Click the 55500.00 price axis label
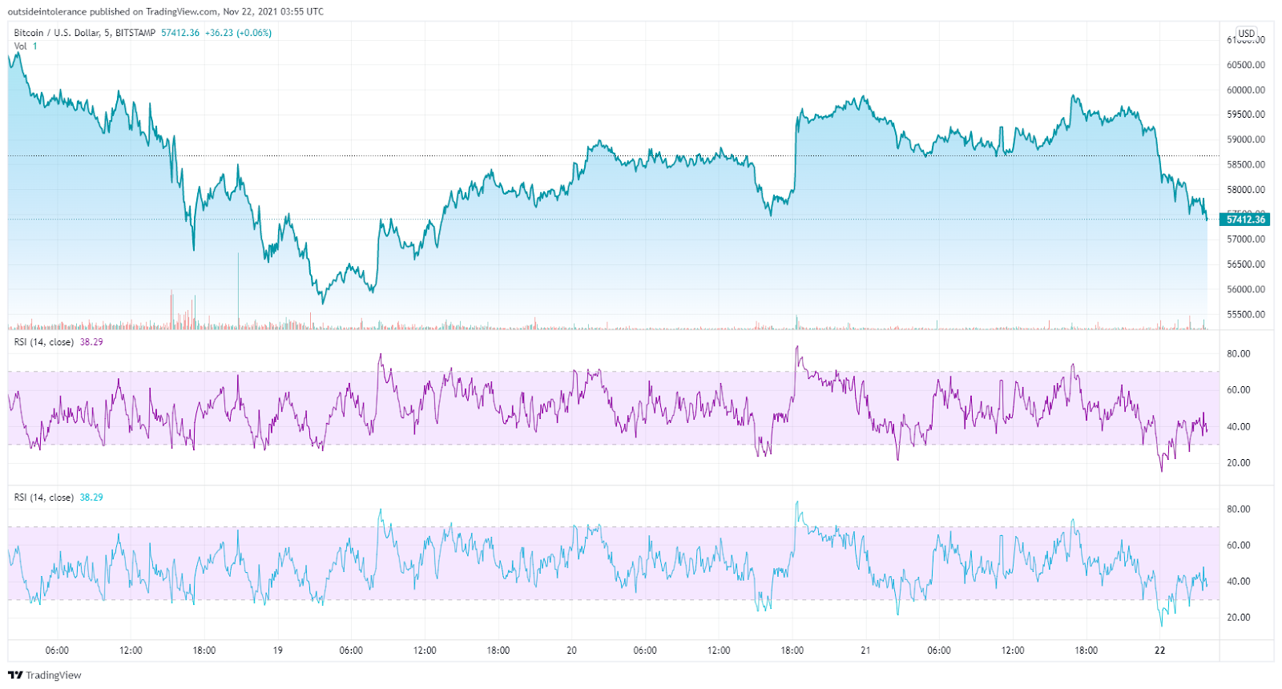Viewport: 1282px width, 689px height. [1246, 314]
